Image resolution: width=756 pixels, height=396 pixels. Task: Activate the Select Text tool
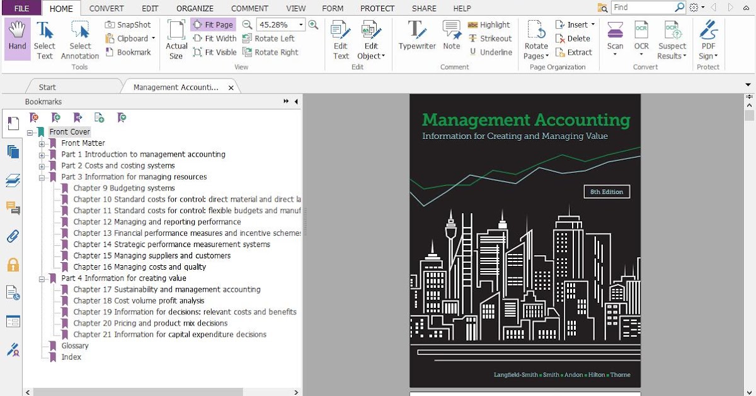coord(44,40)
